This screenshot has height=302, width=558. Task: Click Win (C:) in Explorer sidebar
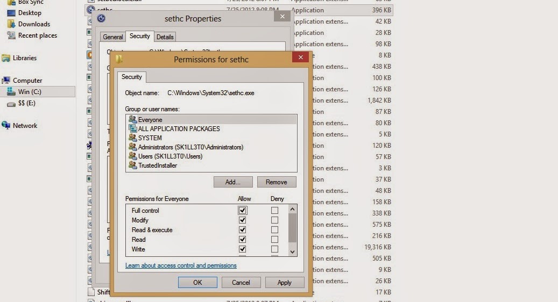[x=30, y=92]
